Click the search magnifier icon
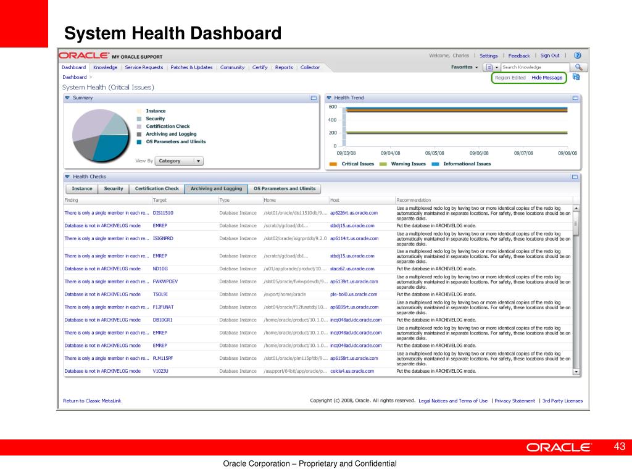Image resolution: width=632 pixels, height=474 pixels. (579, 67)
